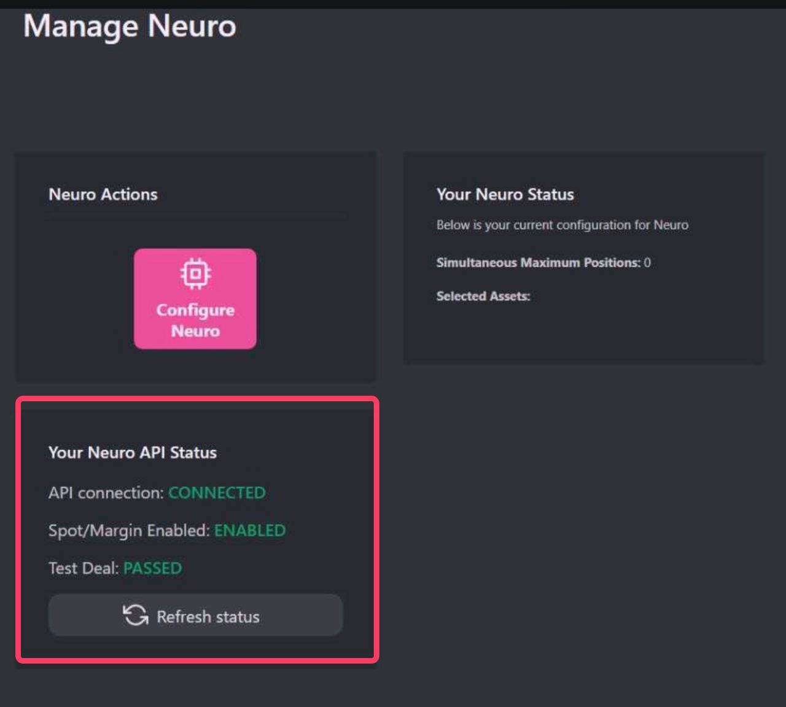Screen dimensions: 786x707
Task: Click the Your Neuro Status heading
Action: [505, 195]
